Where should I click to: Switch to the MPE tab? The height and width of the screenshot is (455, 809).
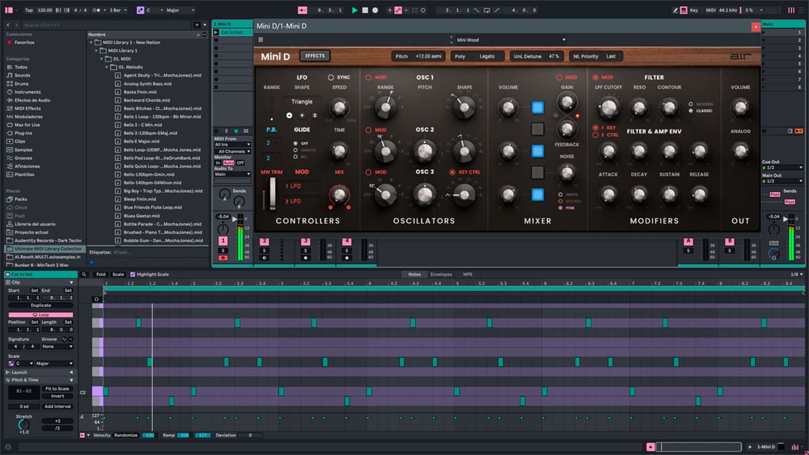click(x=467, y=274)
